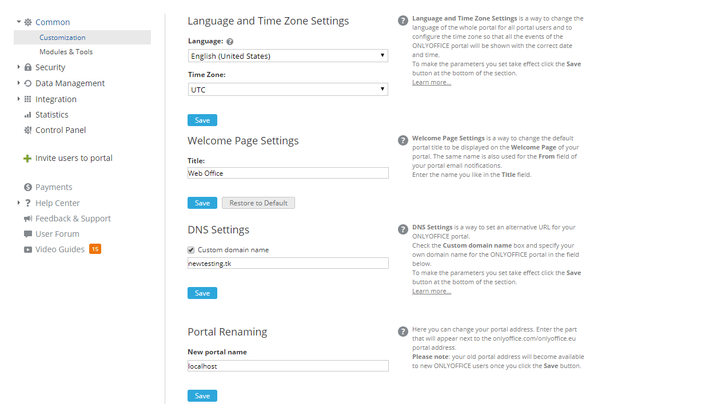Collapse the Common section arrow
Image resolution: width=709 pixels, height=404 pixels.
coord(19,22)
